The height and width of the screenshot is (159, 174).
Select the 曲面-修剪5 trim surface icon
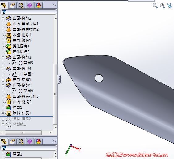9,85
